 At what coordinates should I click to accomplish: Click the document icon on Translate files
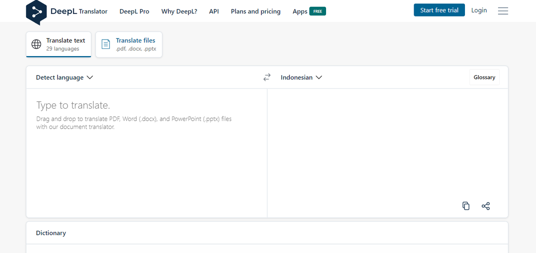click(x=106, y=44)
